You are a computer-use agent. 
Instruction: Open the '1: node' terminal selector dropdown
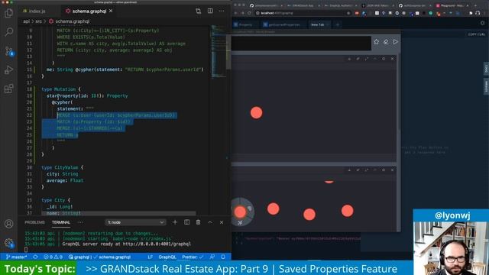[135, 222]
